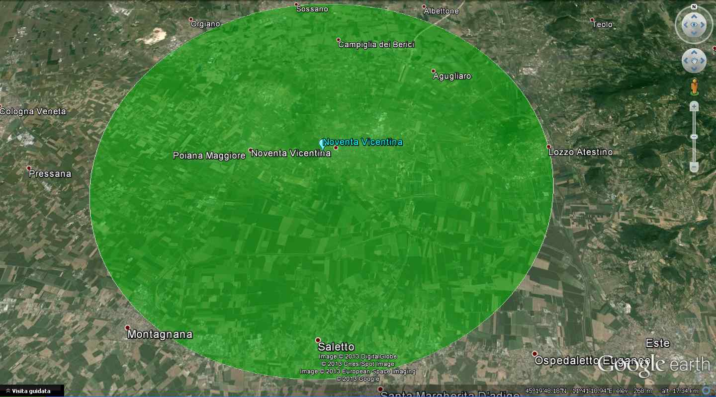Click the North compass indicator

coord(694,7)
